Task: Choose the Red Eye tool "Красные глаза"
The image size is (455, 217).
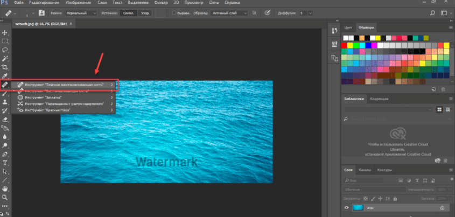Action: click(x=47, y=110)
